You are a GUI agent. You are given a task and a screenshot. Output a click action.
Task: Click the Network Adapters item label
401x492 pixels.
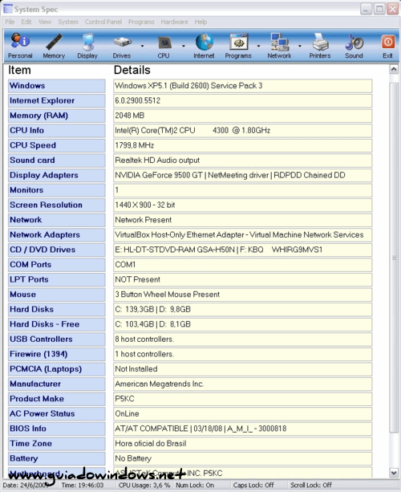(x=57, y=235)
